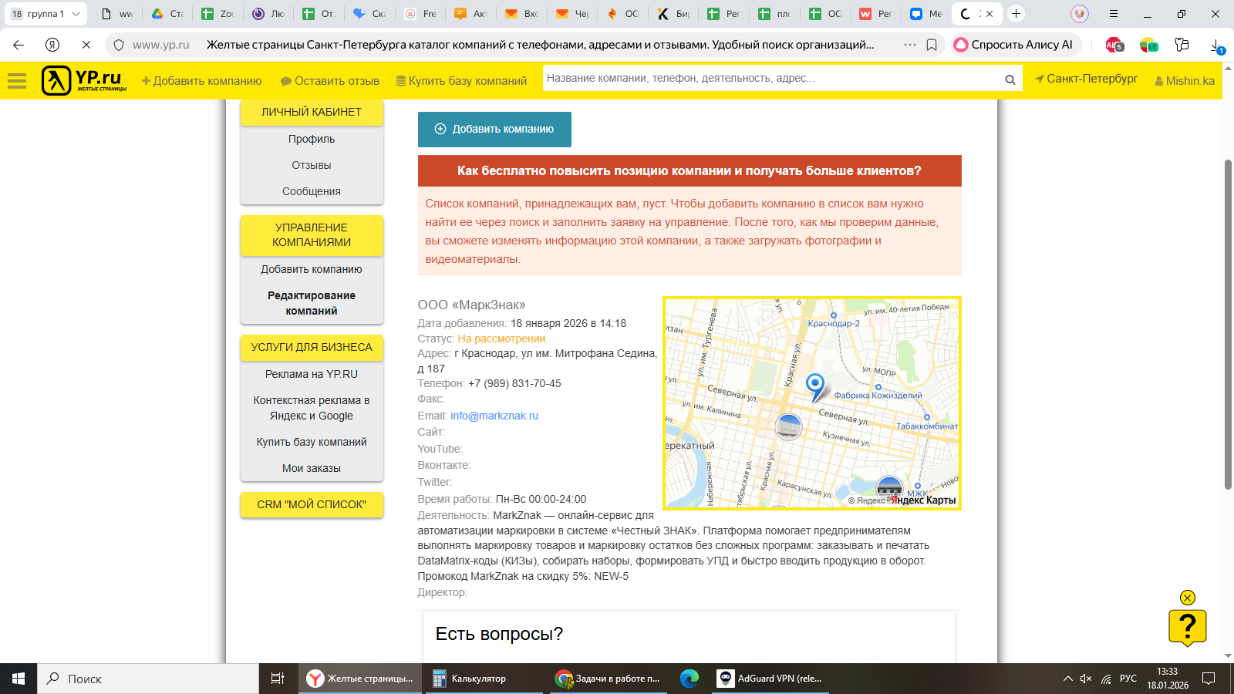The height and width of the screenshot is (694, 1234).
Task: Open browser main menu lines icon
Action: 1113,14
